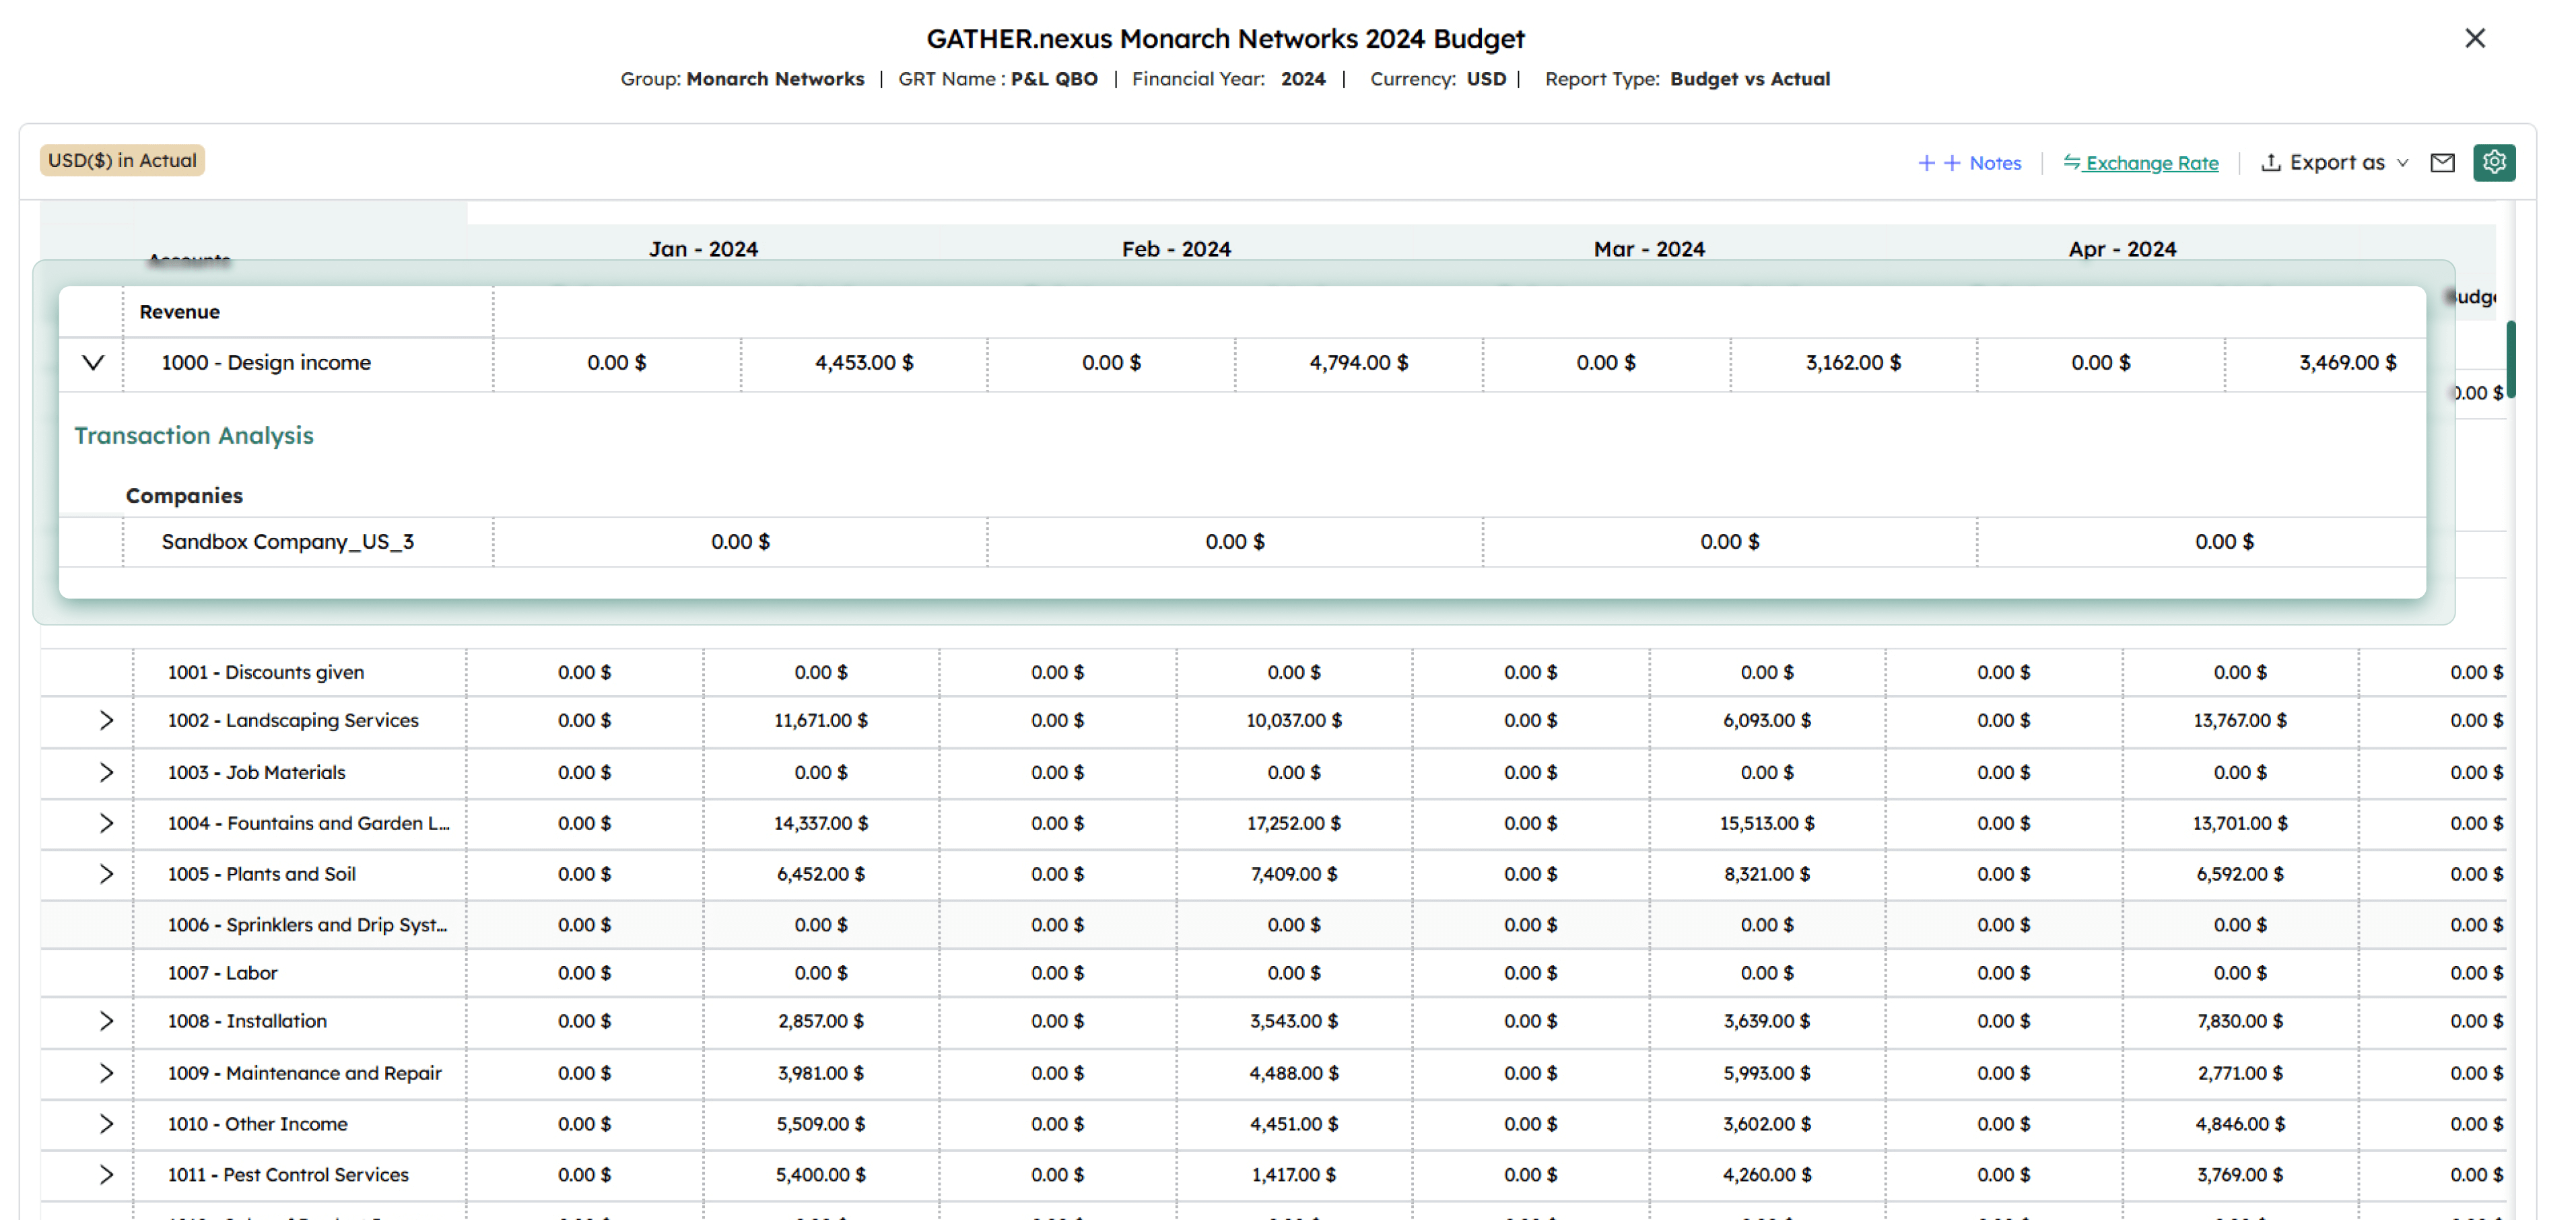The height and width of the screenshot is (1220, 2576).
Task: Select Sandbox Company_US_3 row
Action: (x=1242, y=541)
